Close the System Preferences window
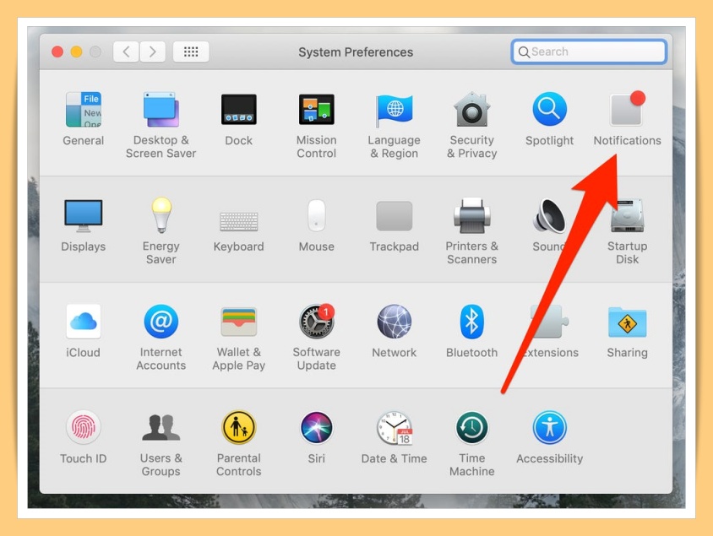Image resolution: width=713 pixels, height=536 pixels. point(57,51)
